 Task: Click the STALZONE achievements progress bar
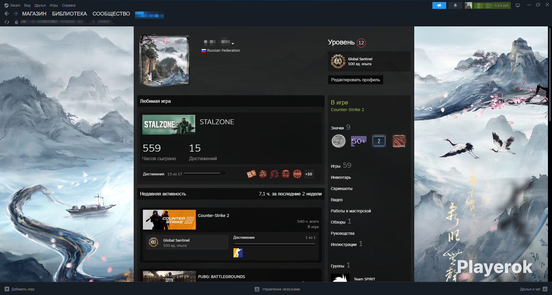pos(204,174)
